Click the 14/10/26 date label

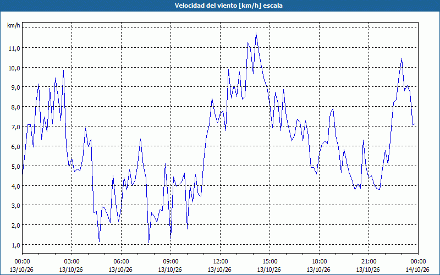coord(418,269)
